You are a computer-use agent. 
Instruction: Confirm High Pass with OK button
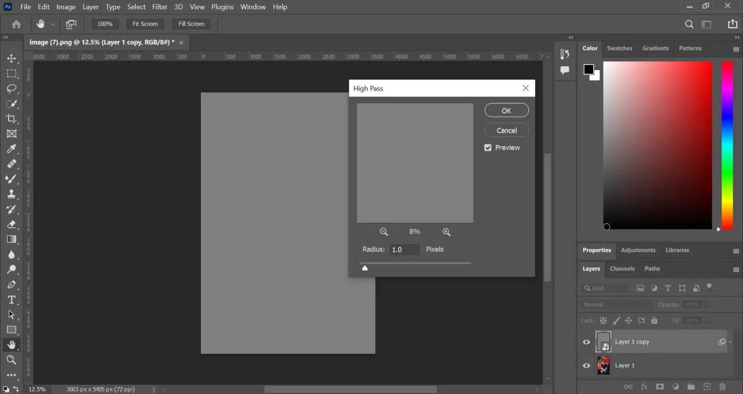pos(506,110)
